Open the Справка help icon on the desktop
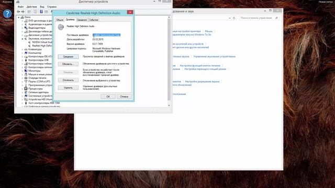 click(7, 14)
